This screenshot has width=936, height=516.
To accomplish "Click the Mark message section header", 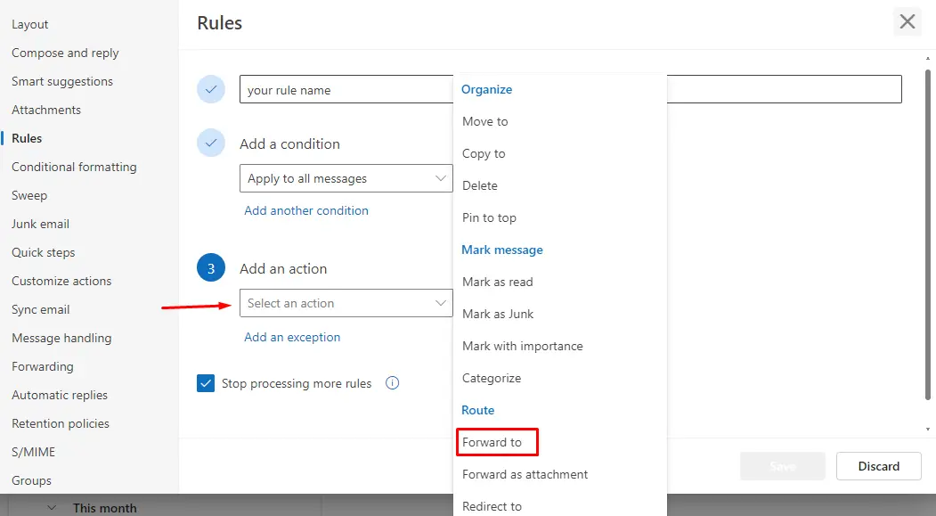I will pyautogui.click(x=502, y=250).
